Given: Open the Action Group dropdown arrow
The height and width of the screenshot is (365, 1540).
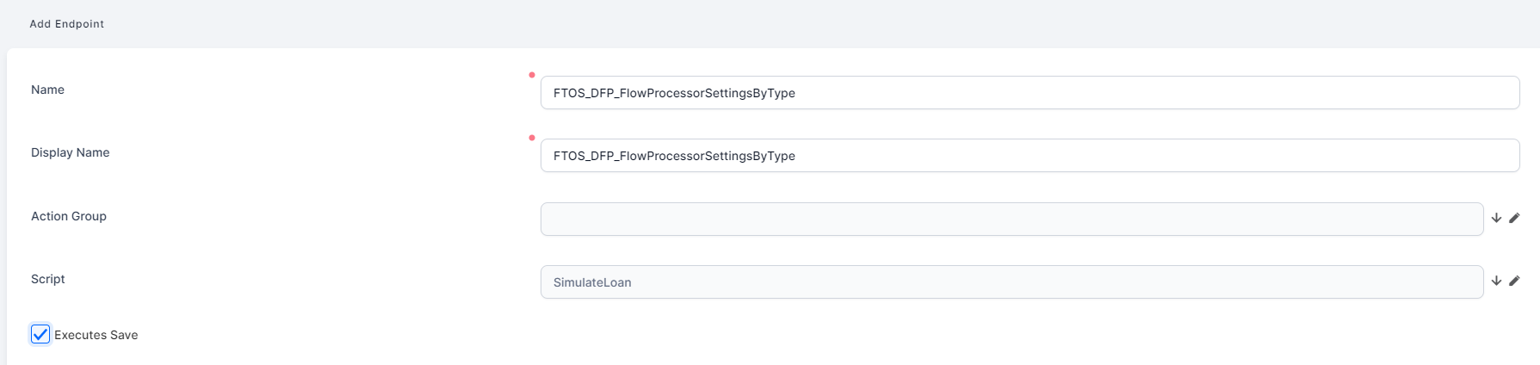Looking at the screenshot, I should (1496, 219).
